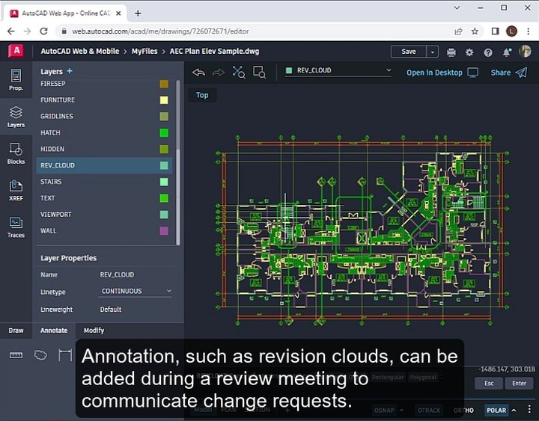Toggle ORTHO mode
Image resolution: width=539 pixels, height=421 pixels.
pos(463,410)
